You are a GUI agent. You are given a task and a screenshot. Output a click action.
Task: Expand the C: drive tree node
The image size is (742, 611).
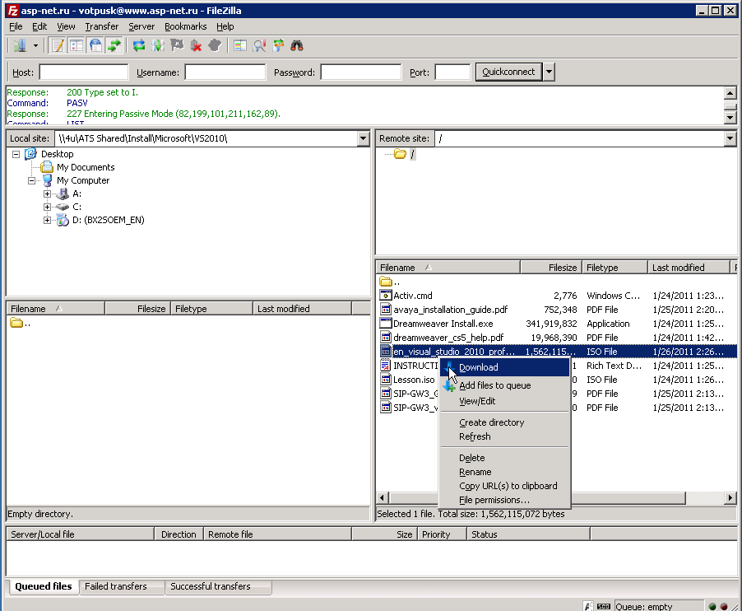[x=48, y=207]
